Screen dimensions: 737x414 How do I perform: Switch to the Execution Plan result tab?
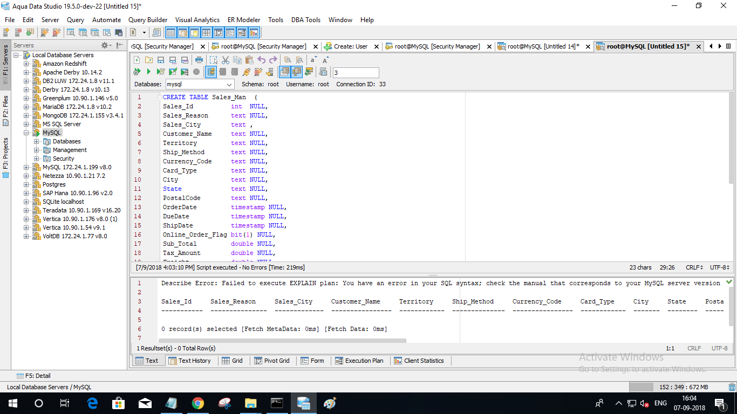click(359, 361)
